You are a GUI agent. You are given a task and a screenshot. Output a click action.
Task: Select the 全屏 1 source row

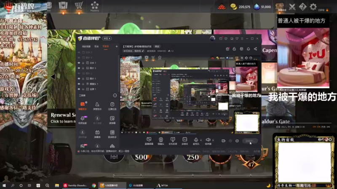tap(98, 89)
